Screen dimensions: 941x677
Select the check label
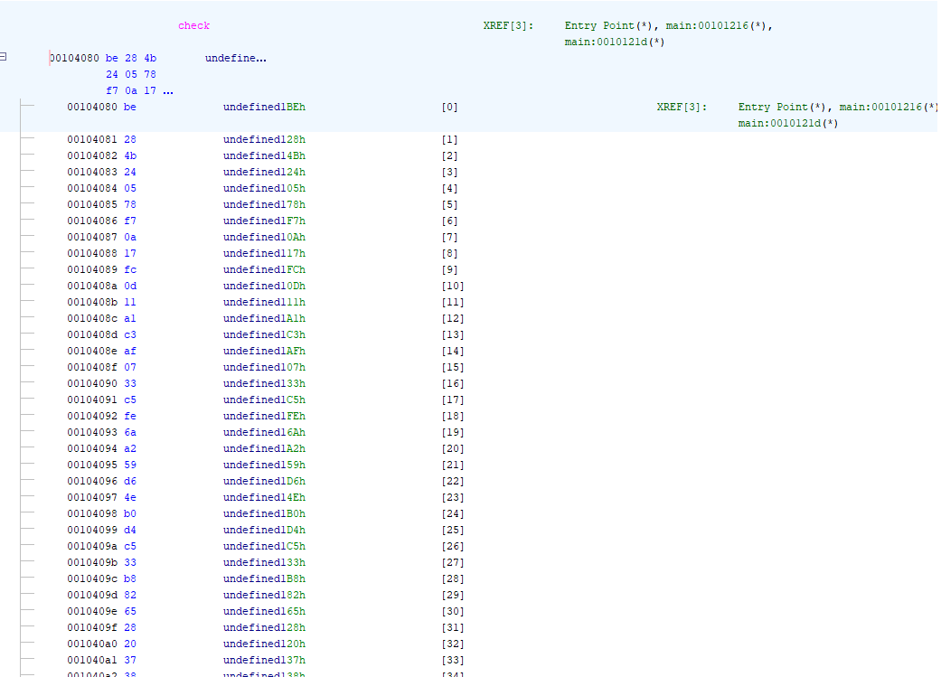coord(193,26)
